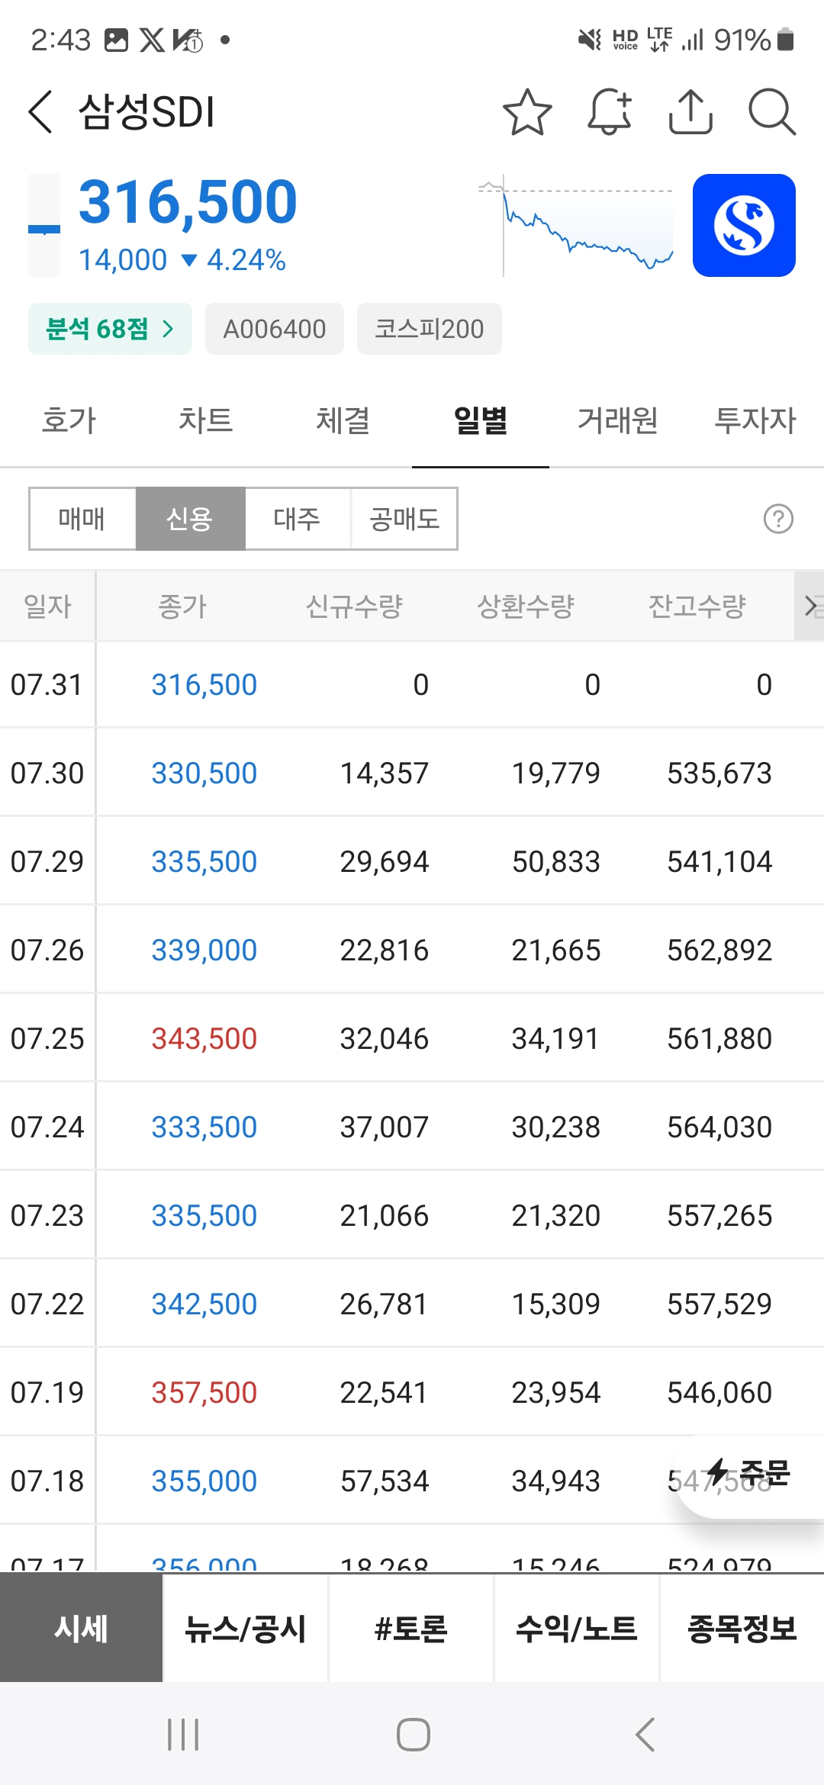Switch to the 호가 tab
The image size is (824, 1785).
pyautogui.click(x=69, y=420)
